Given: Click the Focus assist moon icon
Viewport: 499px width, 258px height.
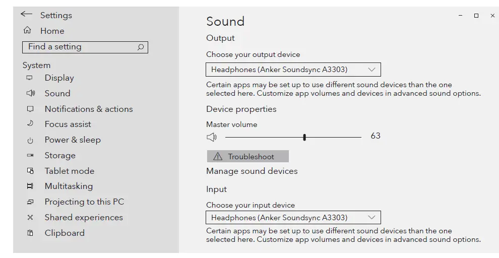Looking at the screenshot, I should (30, 124).
